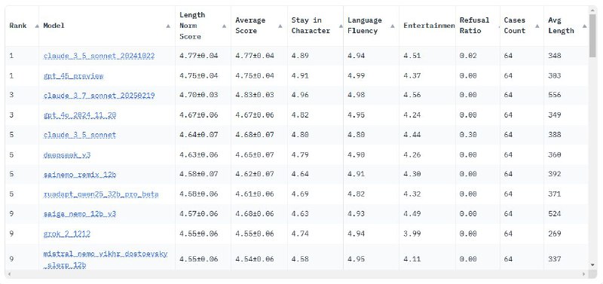Click the Entertainment column header
This screenshot has width=603, height=284.
point(427,26)
